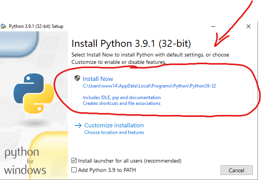Image resolution: width=261 pixels, height=180 pixels.
Task: Click 'Includes IDLE, pip and documentation' text
Action: (122, 98)
